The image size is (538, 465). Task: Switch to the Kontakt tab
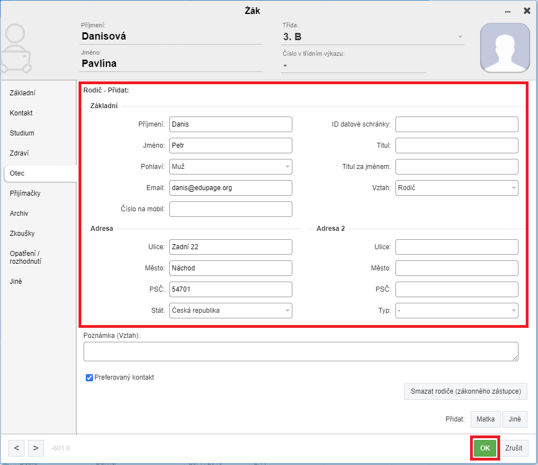[x=21, y=113]
